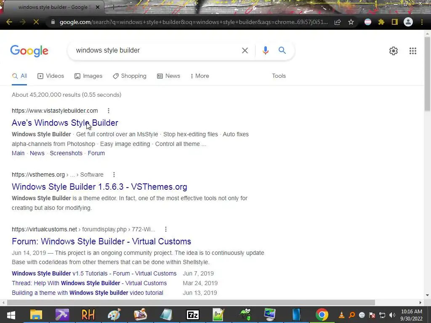
Task: Open Building a theme video tutorial link
Action: click(x=88, y=293)
